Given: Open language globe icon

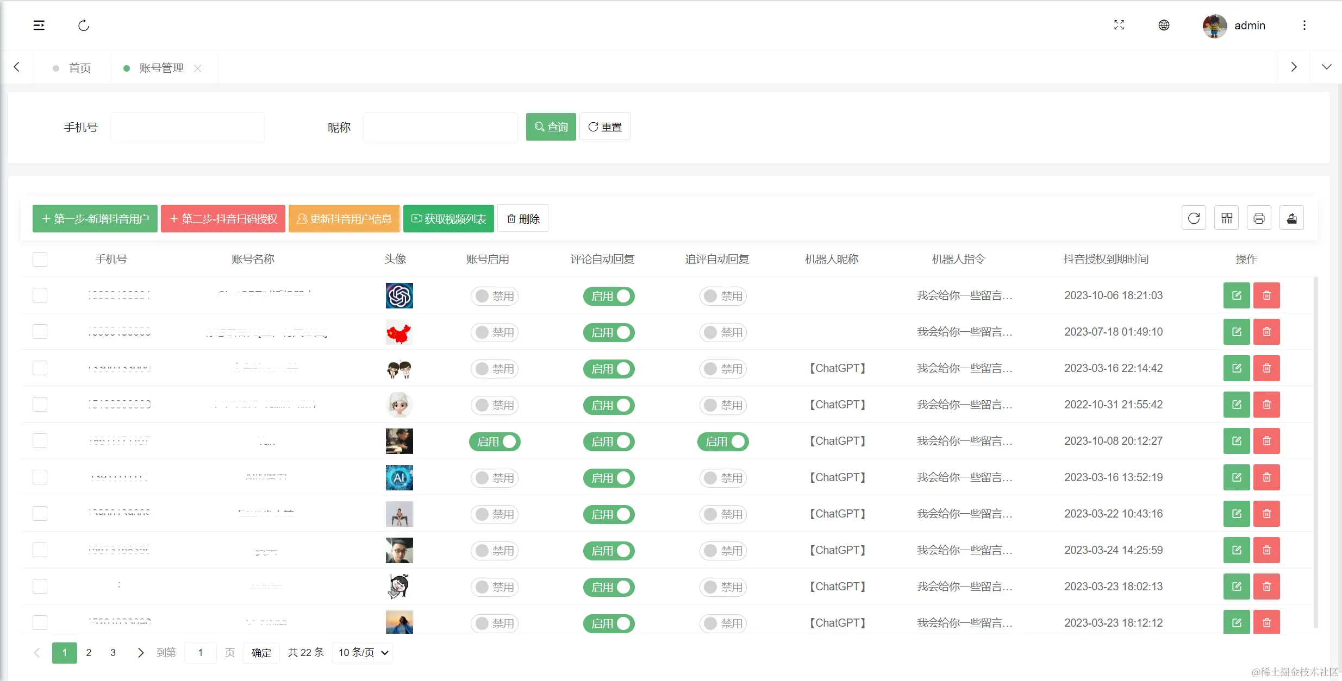Looking at the screenshot, I should point(1164,25).
